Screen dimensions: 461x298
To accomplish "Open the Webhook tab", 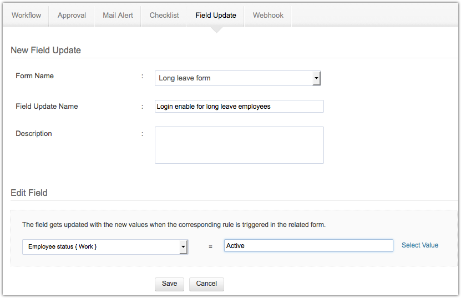I will coord(268,16).
